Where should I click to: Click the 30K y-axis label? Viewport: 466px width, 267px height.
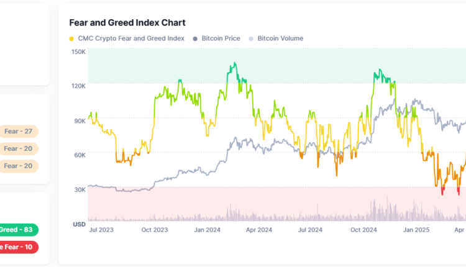(80, 189)
